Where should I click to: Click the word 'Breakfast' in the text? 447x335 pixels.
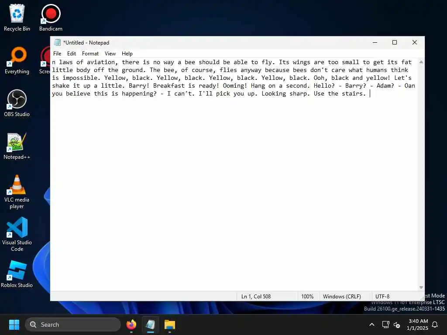click(x=169, y=86)
